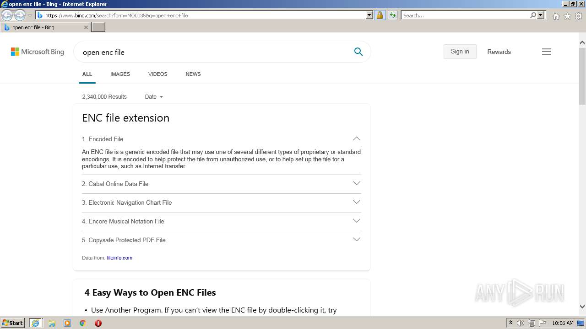Screen dimensions: 586x329
Task: Open the search provider dropdown arrow
Action: point(541,15)
